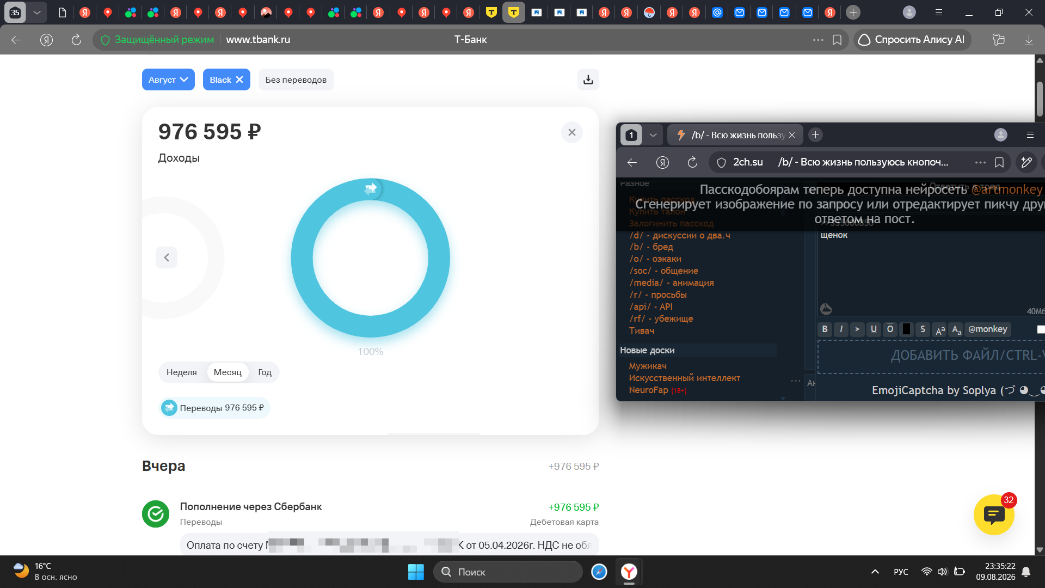Remove the Black account filter
Screen dimensions: 1045x588
pos(239,79)
